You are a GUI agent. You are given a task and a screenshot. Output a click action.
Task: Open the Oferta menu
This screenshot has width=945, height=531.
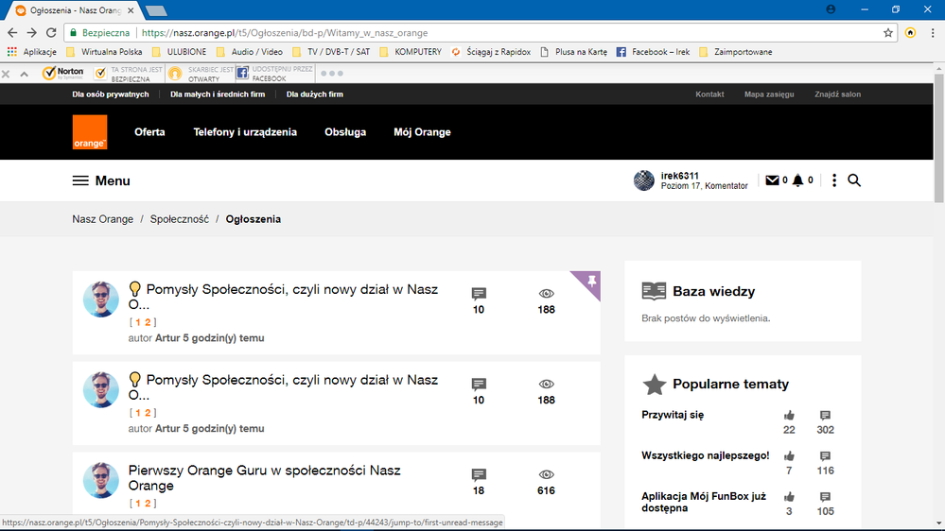point(149,132)
